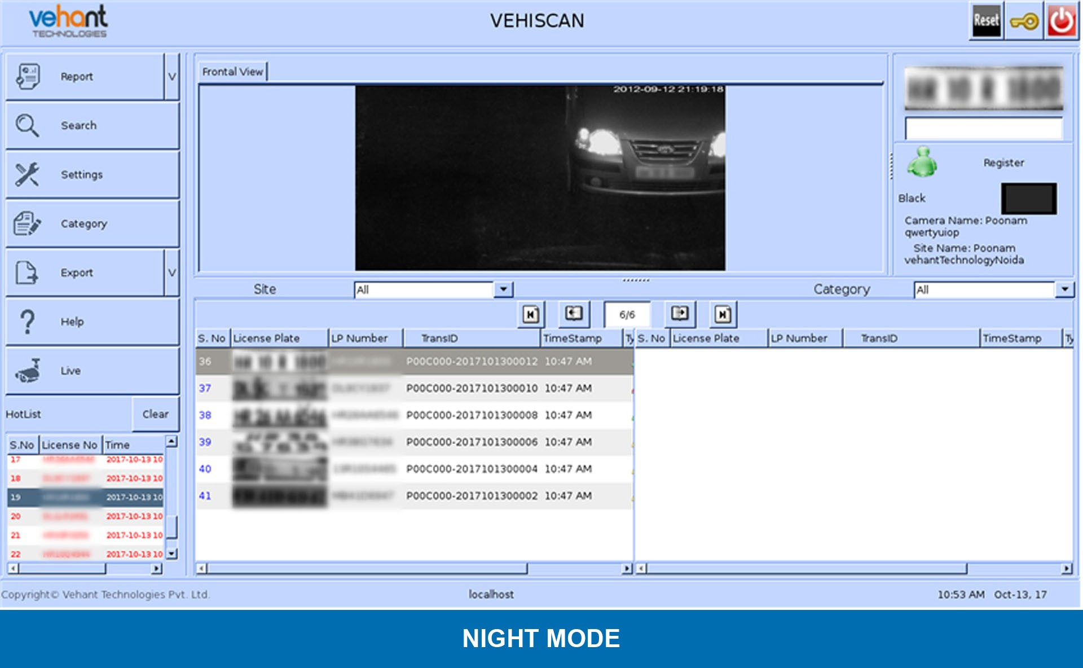Screen dimensions: 1083x668
Task: Click the Black color swatch
Action: tap(1029, 199)
